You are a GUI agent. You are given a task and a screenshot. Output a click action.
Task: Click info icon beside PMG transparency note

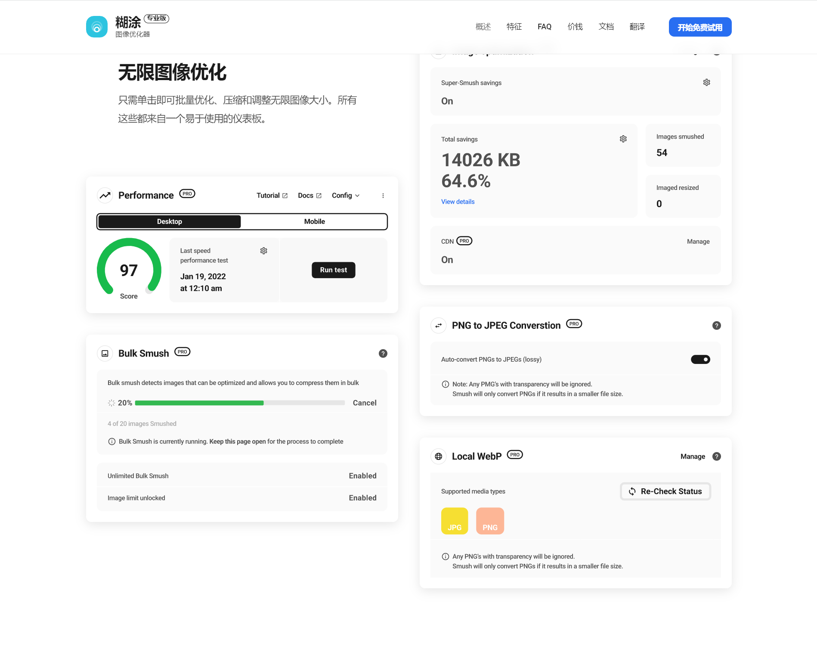click(x=446, y=384)
